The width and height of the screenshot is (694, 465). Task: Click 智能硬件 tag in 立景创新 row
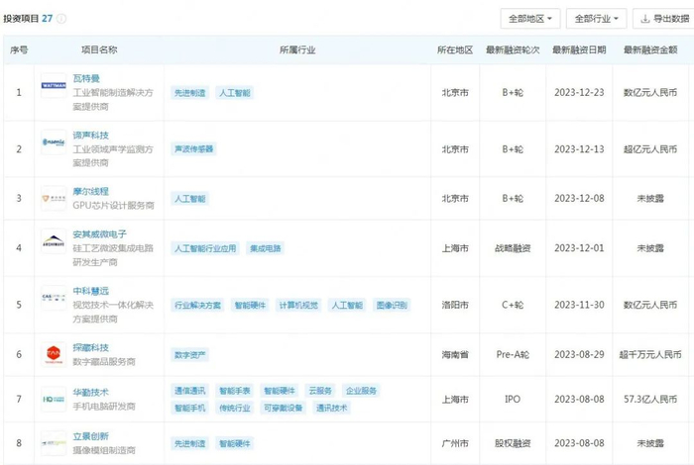pos(235,443)
